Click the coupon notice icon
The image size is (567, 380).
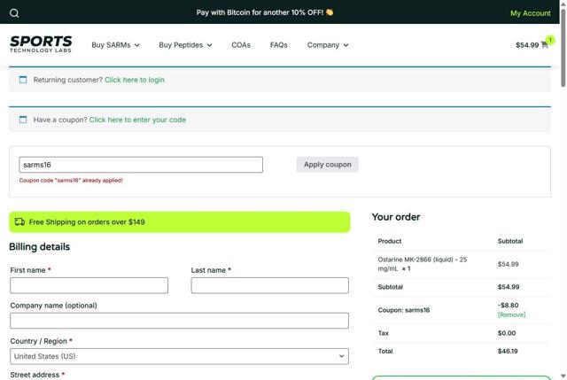(x=23, y=120)
